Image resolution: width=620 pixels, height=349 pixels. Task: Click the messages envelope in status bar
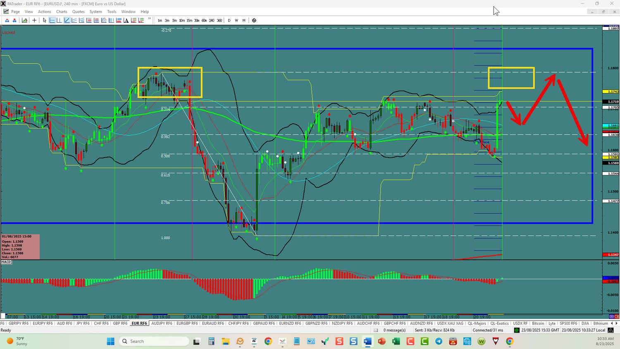tap(376, 330)
